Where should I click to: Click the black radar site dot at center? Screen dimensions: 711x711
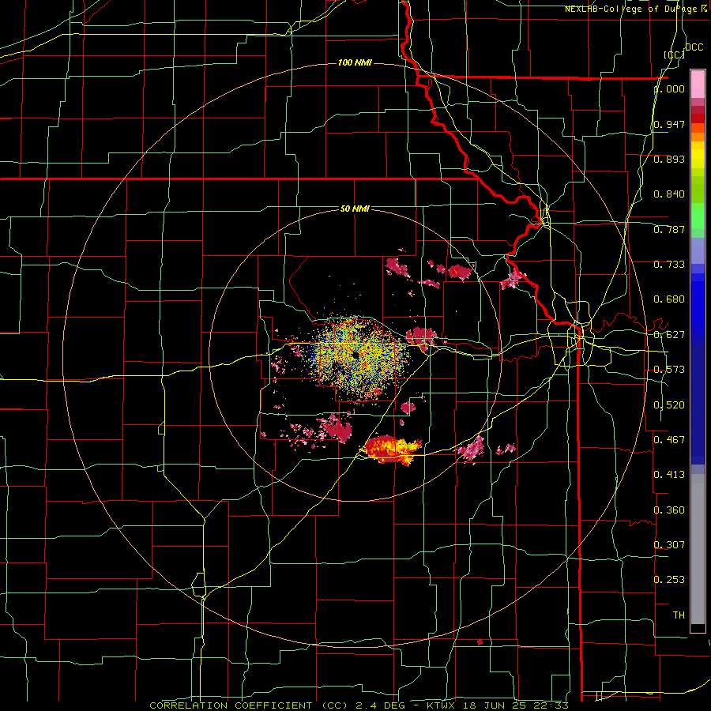pyautogui.click(x=355, y=355)
